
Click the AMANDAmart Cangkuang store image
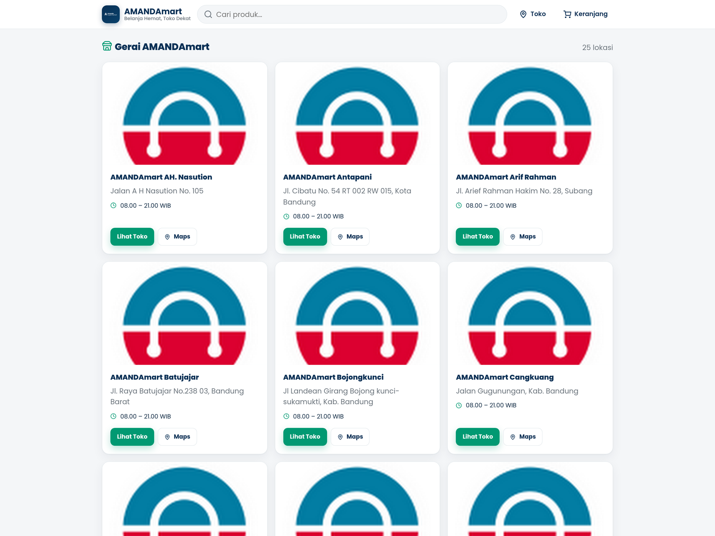(x=530, y=314)
